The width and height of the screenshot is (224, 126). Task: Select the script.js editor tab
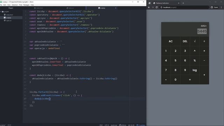pyautogui.click(x=102, y=8)
